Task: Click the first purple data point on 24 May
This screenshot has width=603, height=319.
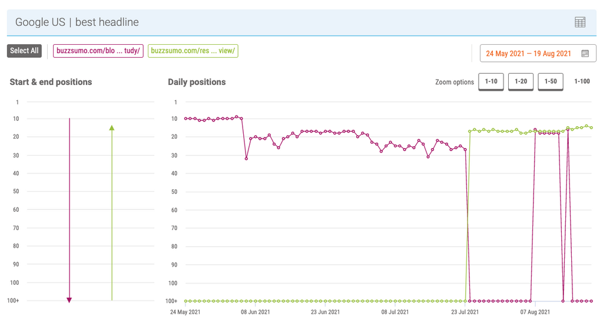Action: (x=185, y=119)
